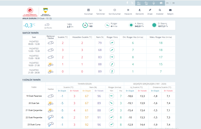This screenshot has width=201, height=129.
Task: Go to the İletişim contact page
Action: tap(170, 12)
